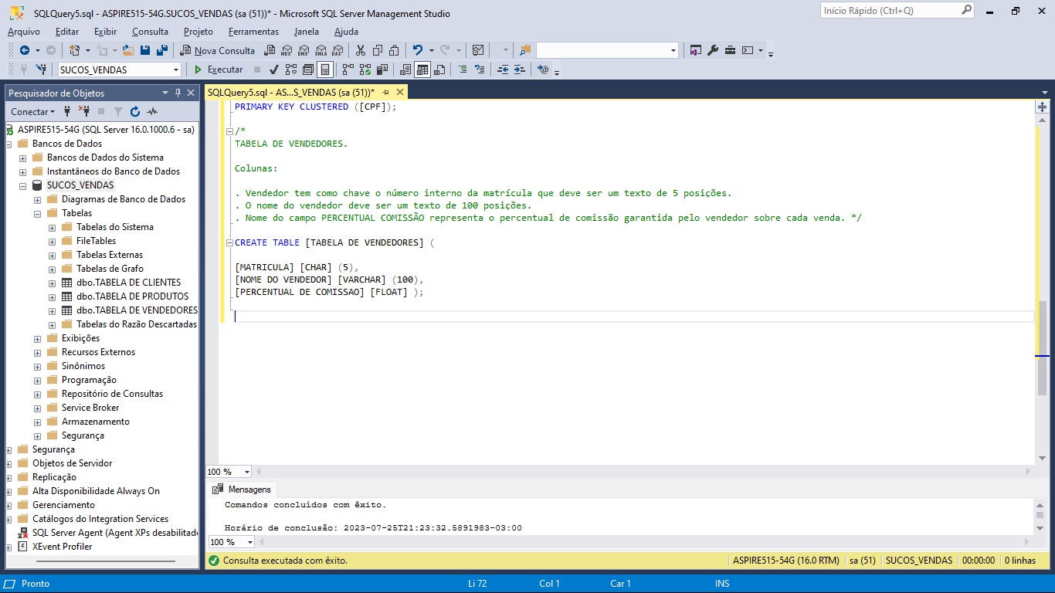Toggle Include Actual Execution Plan icon

[348, 69]
